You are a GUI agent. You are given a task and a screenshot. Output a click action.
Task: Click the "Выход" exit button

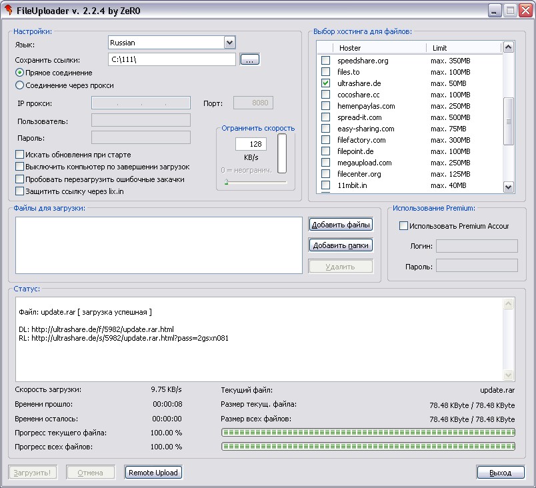[x=500, y=473]
